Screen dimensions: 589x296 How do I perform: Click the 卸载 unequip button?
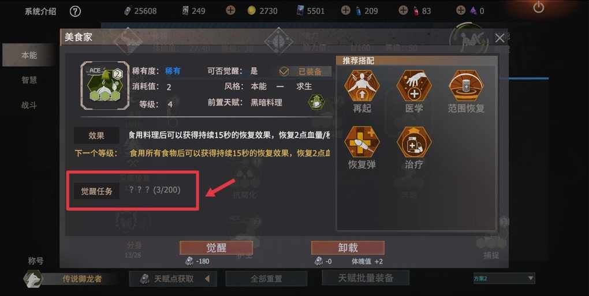click(348, 248)
